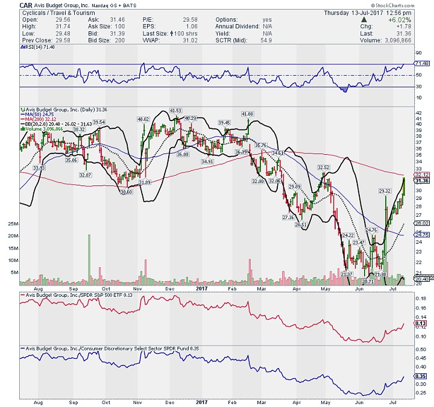Click the 26.51 April low label
The height and width of the screenshot is (407, 434).
point(301,225)
